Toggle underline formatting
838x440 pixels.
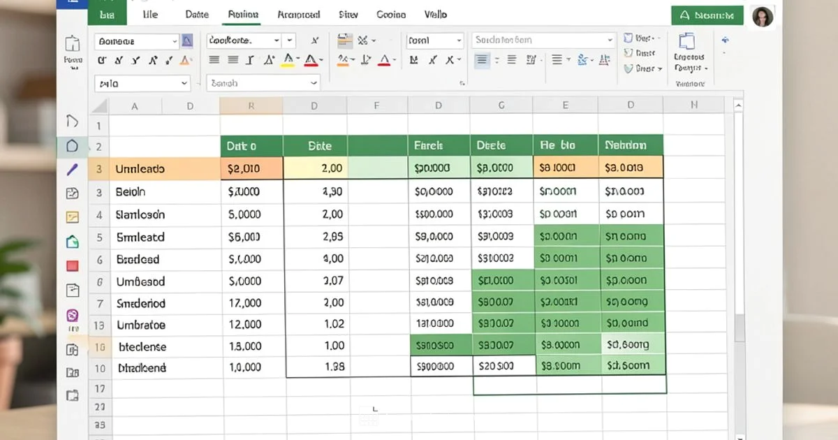pos(135,60)
